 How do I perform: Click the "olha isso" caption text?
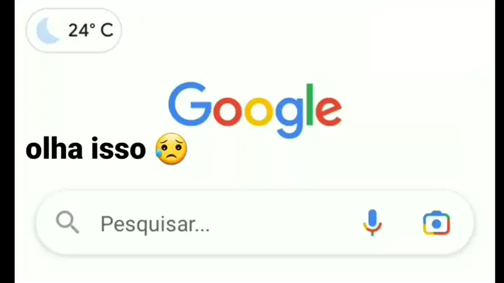click(86, 149)
